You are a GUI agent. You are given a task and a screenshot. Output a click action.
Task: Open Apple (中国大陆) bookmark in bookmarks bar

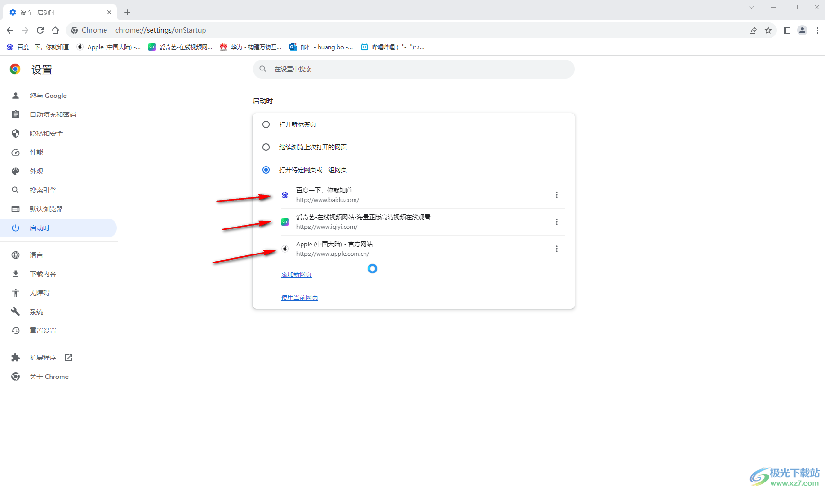tap(109, 47)
